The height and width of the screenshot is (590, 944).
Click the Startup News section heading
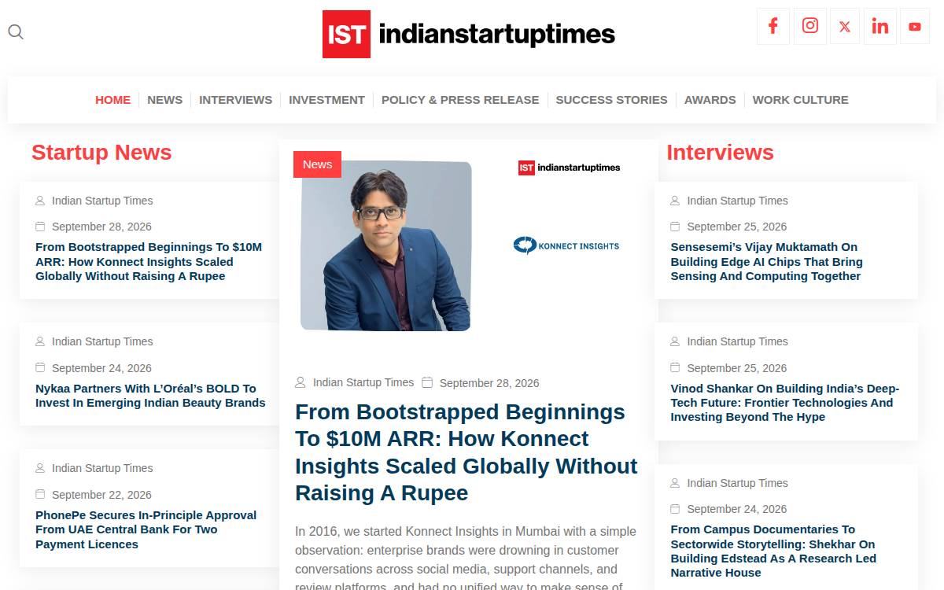coord(101,153)
